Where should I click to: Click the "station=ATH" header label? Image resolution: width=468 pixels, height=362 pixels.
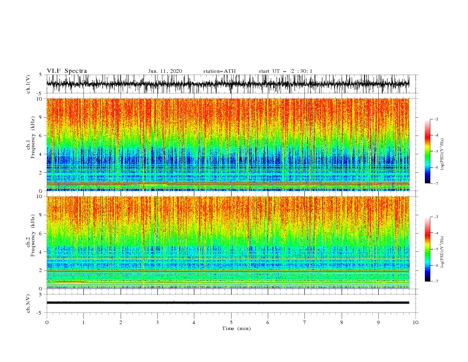click(x=219, y=71)
